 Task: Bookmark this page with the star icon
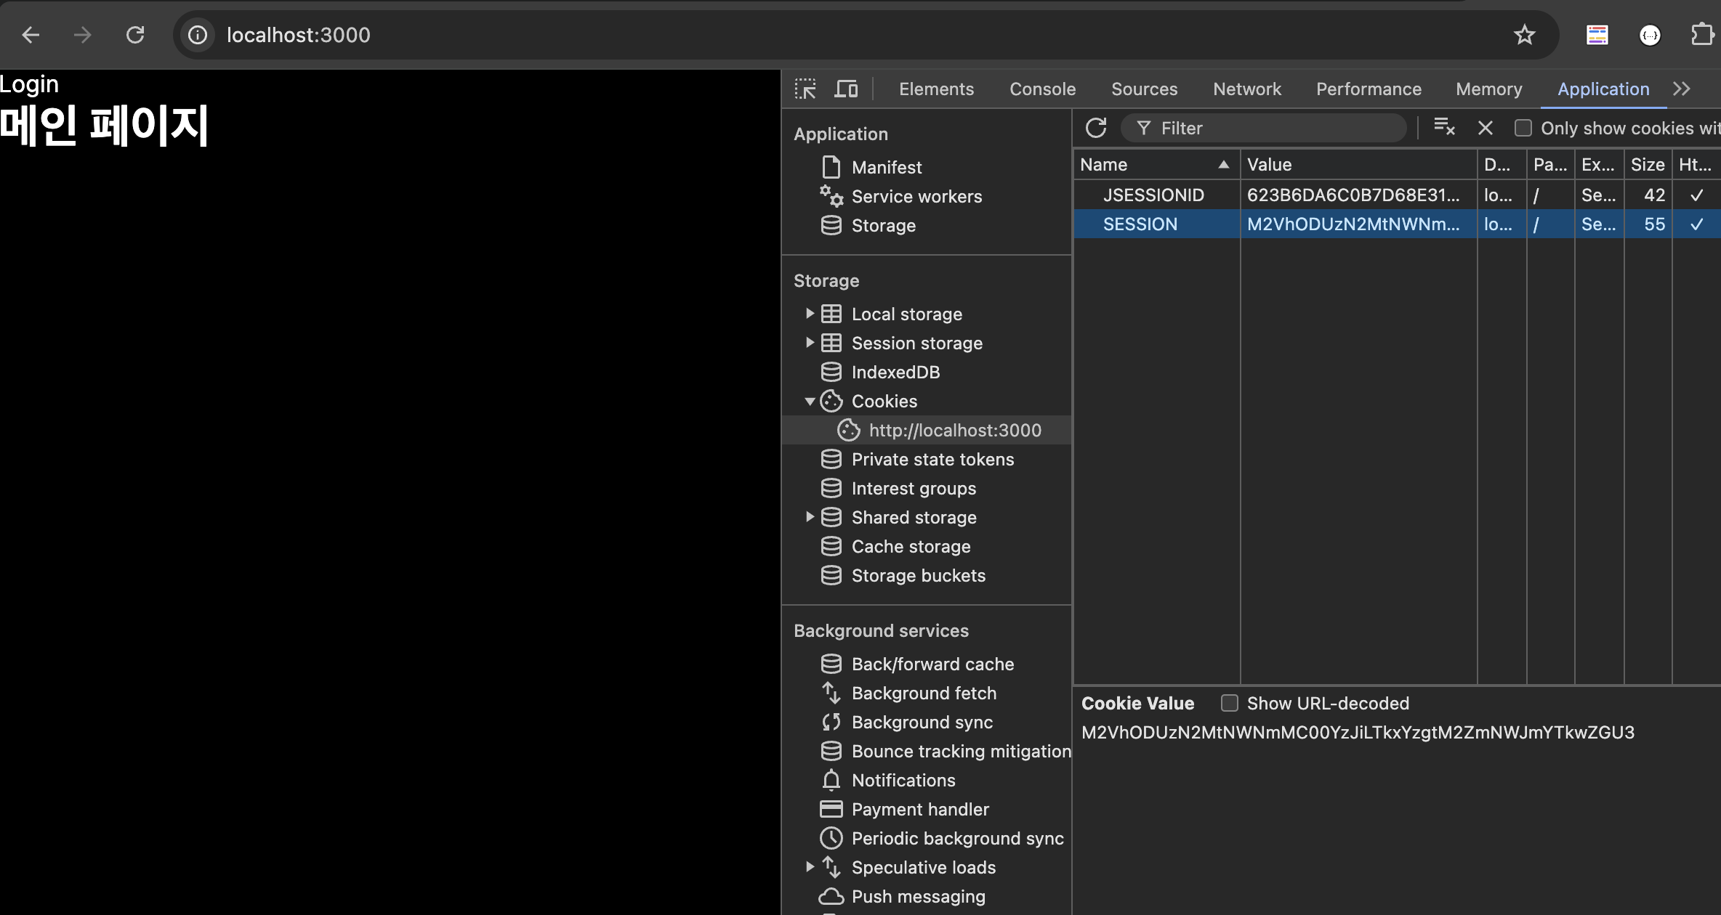coord(1524,35)
